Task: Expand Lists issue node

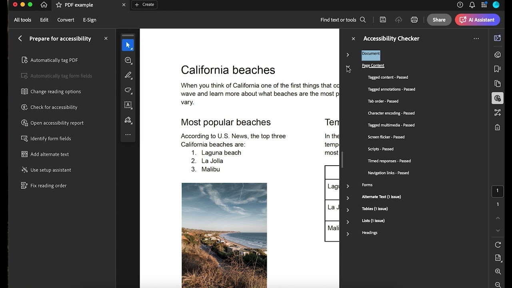Action: coord(348,222)
